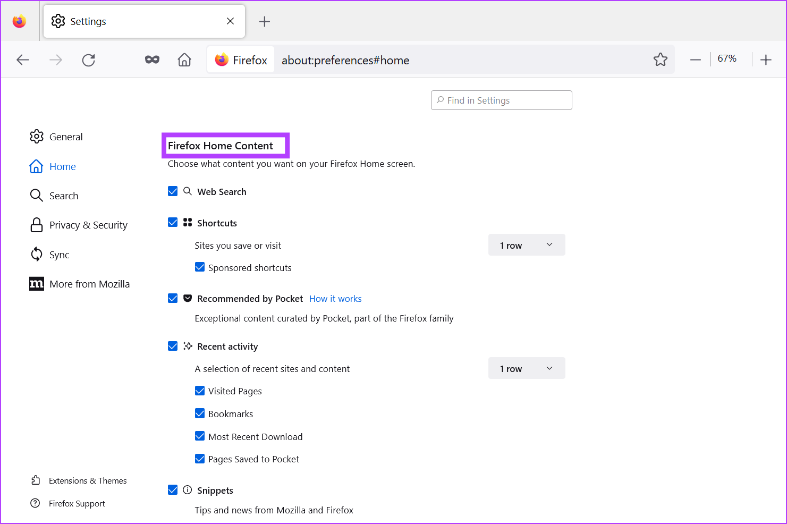Viewport: 787px width, 524px height.
Task: Switch to the General settings section
Action: 66,137
